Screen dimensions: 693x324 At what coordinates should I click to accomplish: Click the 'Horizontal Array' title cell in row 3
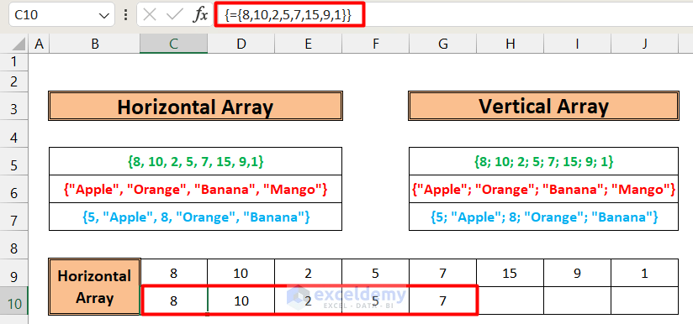coord(195,106)
